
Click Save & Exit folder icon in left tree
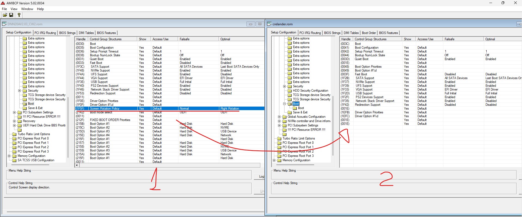point(24,108)
